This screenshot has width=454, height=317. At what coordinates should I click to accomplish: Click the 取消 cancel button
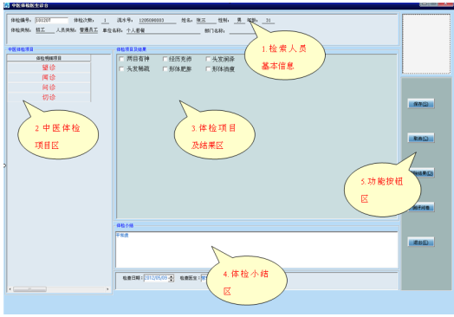421,138
